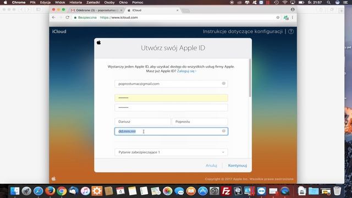Click the first name field containing Dariusz

pos(142,122)
